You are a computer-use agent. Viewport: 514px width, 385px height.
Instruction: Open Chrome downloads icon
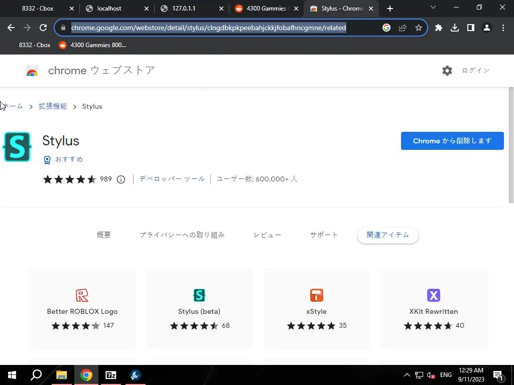click(x=455, y=28)
